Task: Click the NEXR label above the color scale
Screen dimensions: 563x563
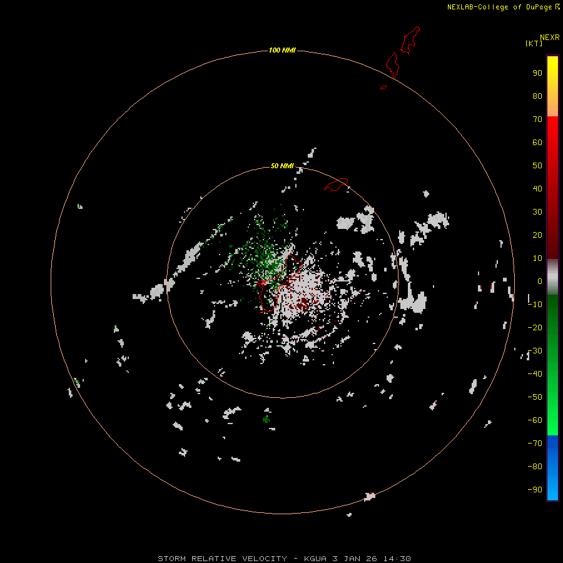Action: (550, 38)
